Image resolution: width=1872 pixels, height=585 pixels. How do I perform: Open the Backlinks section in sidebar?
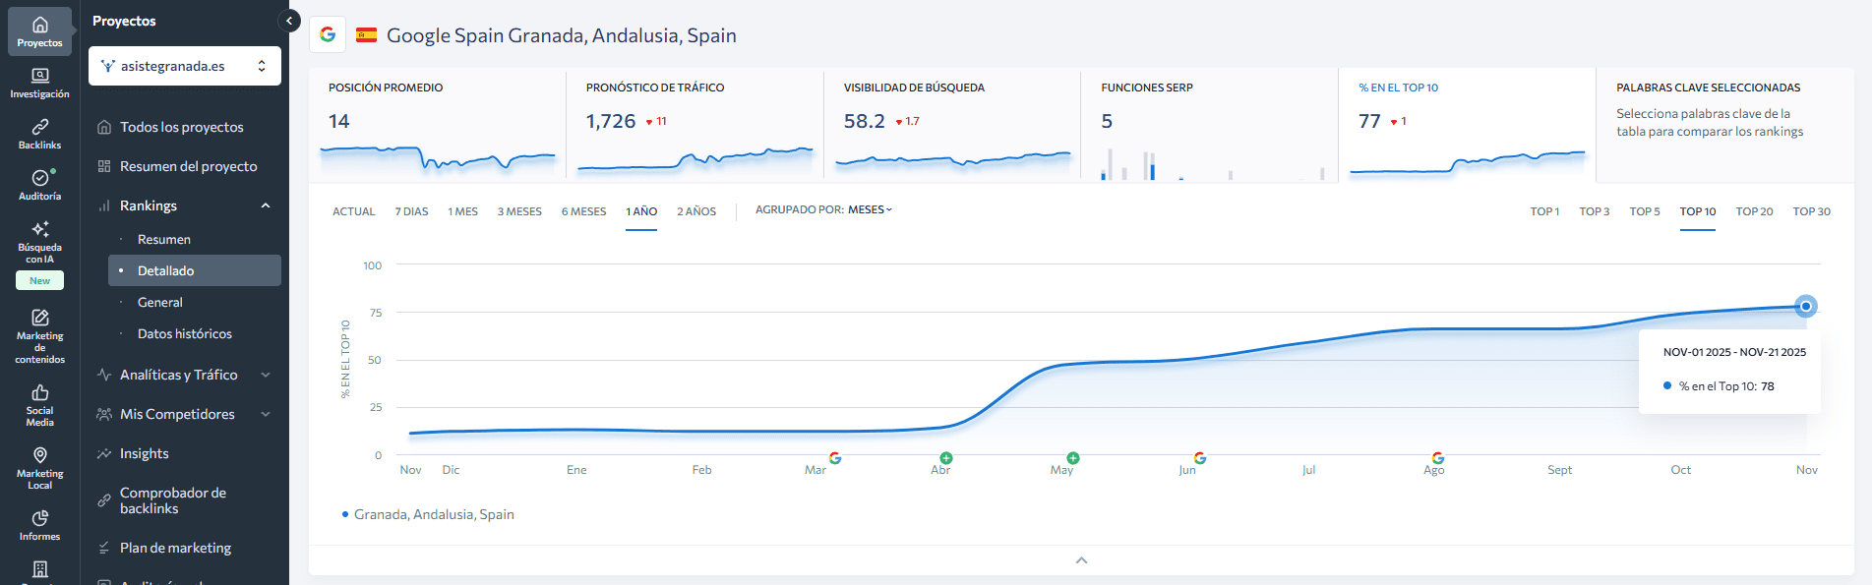[x=39, y=134]
